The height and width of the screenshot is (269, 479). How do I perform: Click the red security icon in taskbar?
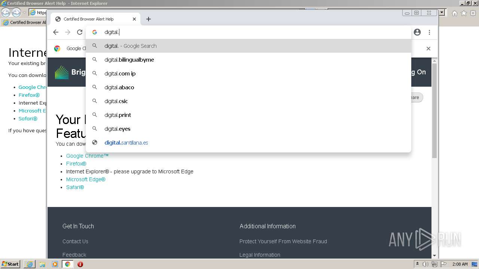tap(80, 264)
